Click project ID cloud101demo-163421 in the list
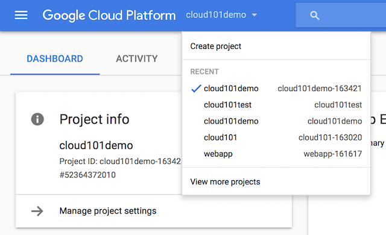The height and width of the screenshot is (235, 386). [320, 89]
